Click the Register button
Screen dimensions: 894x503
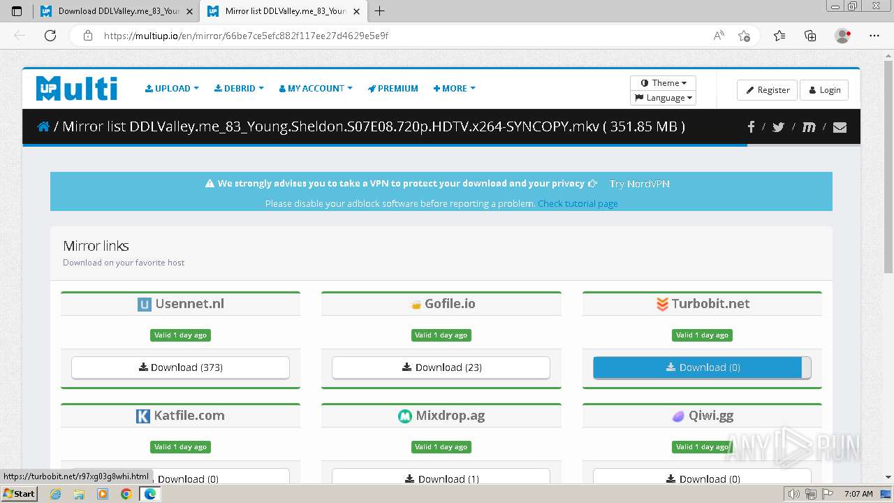(767, 90)
